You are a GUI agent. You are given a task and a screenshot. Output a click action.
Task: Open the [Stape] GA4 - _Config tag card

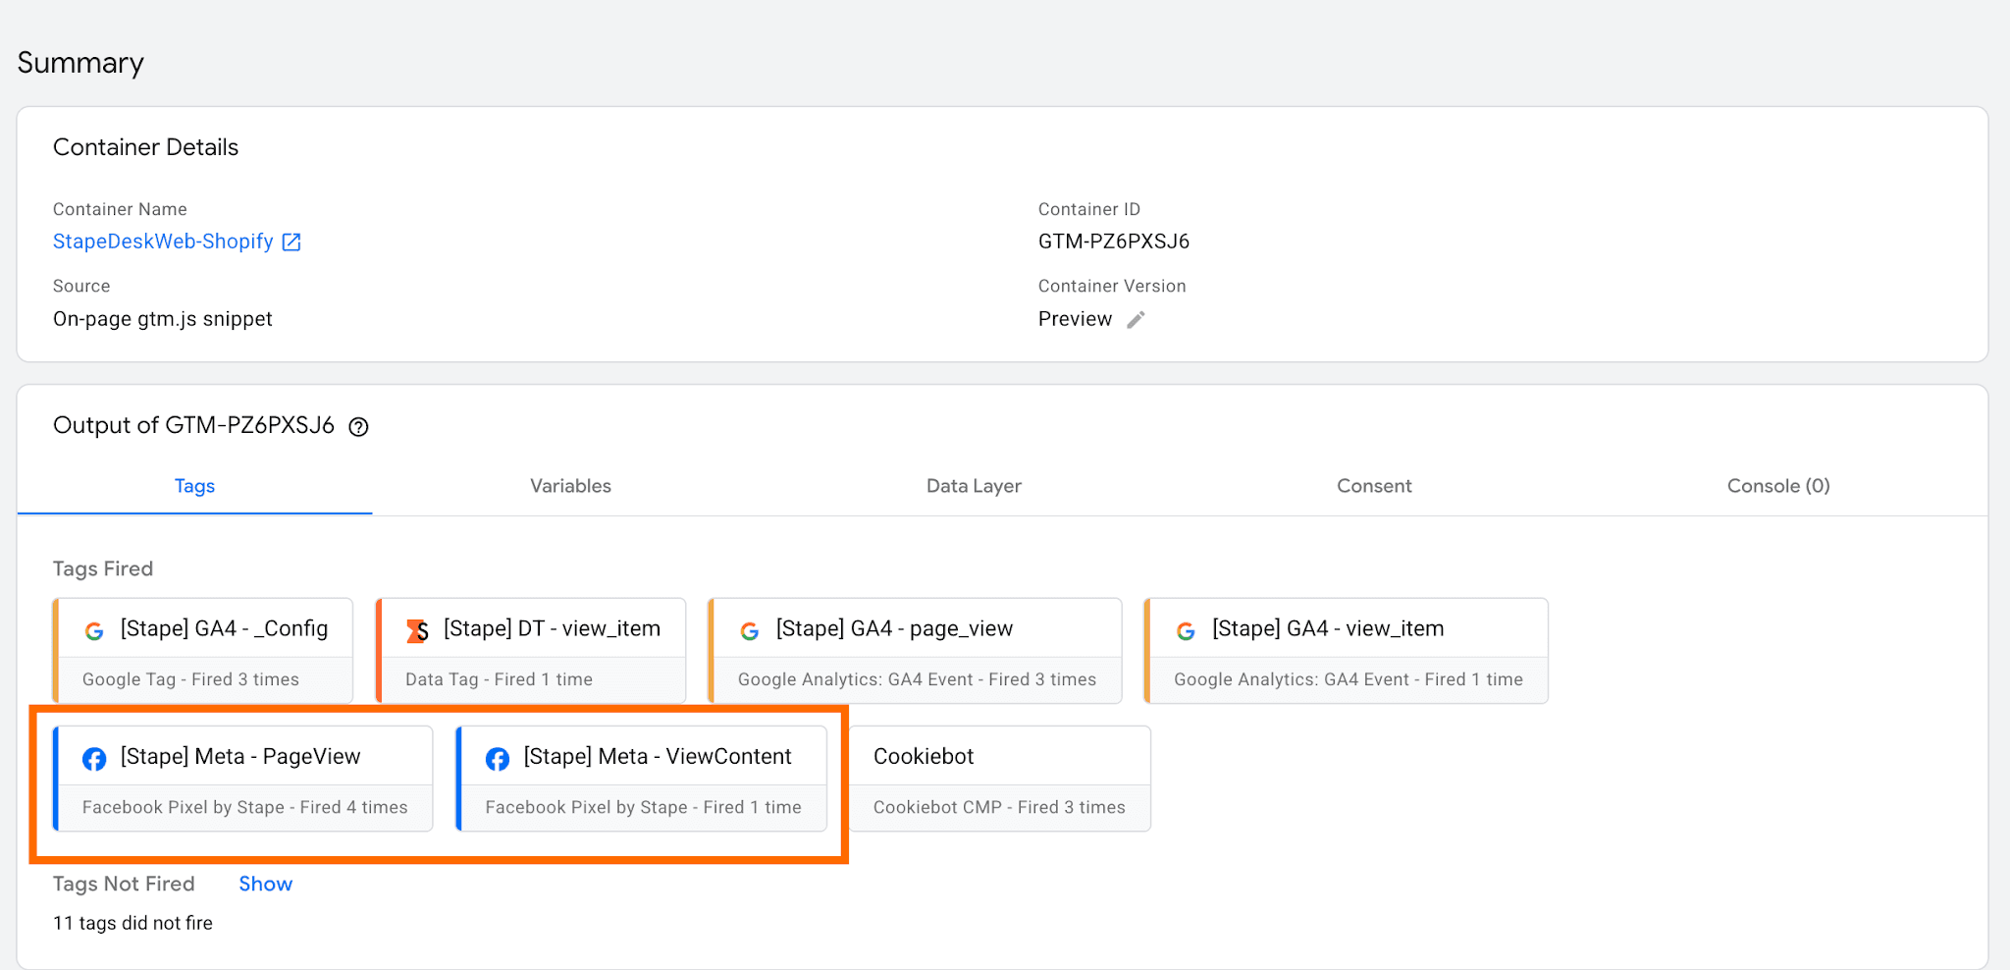coord(203,650)
